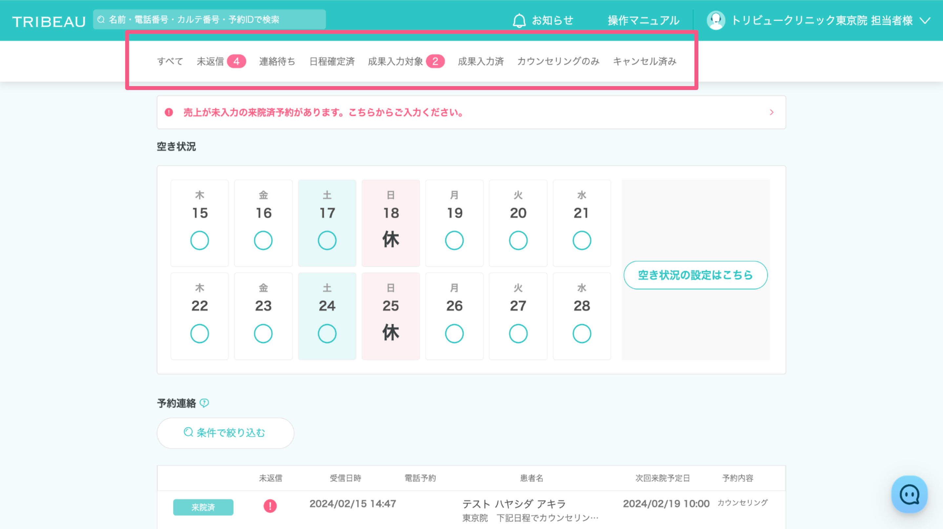Click the 来院済 status badge

pyautogui.click(x=203, y=507)
